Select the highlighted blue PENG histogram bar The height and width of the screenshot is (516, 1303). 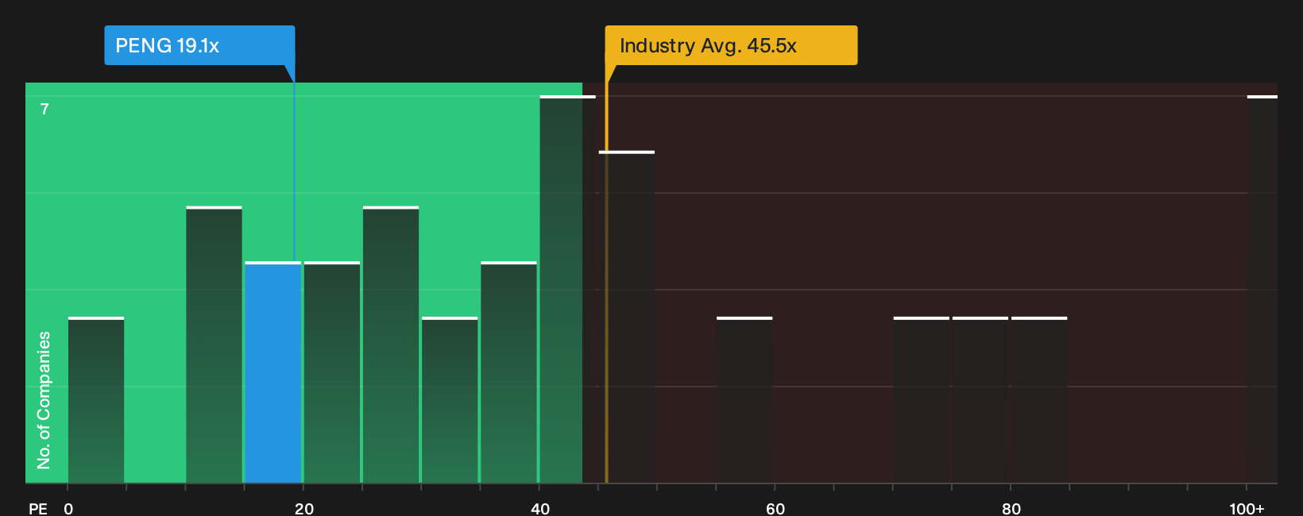(273, 372)
